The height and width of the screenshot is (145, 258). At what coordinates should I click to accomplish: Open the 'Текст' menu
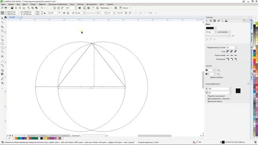coord(72,4)
